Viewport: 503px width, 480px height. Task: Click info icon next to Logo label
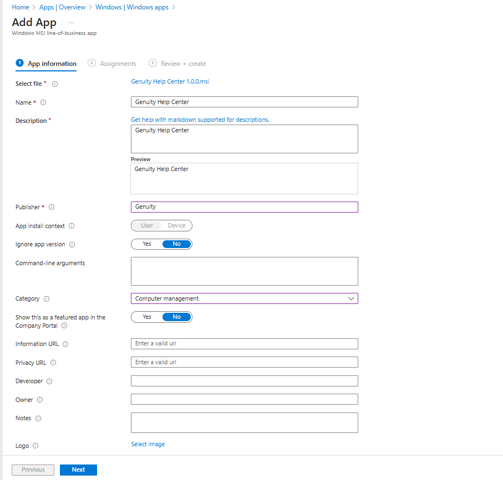click(x=35, y=446)
